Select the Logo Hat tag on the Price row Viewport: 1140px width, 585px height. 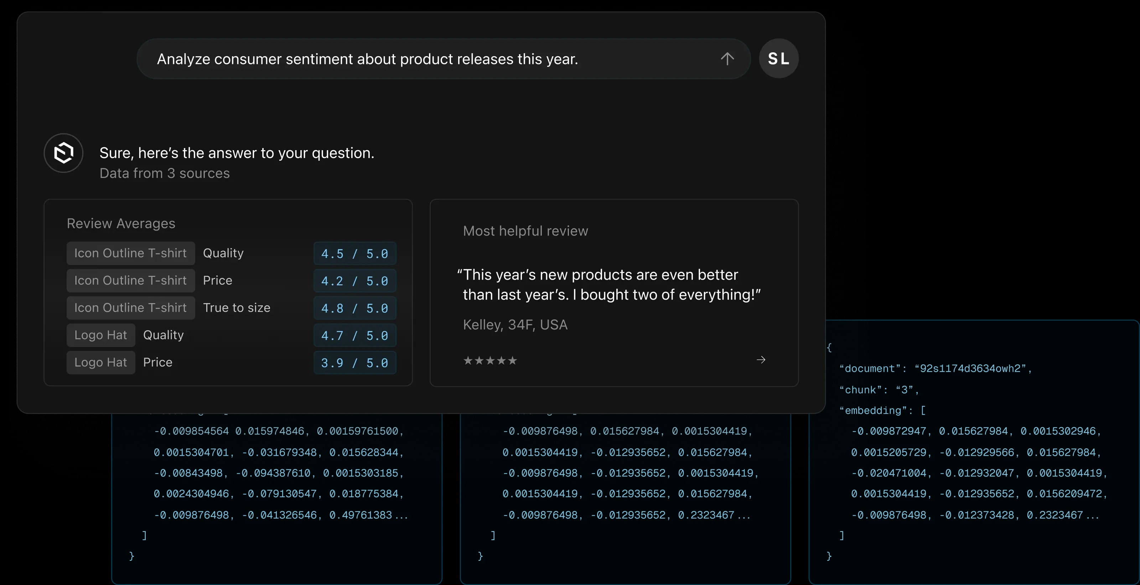click(100, 362)
